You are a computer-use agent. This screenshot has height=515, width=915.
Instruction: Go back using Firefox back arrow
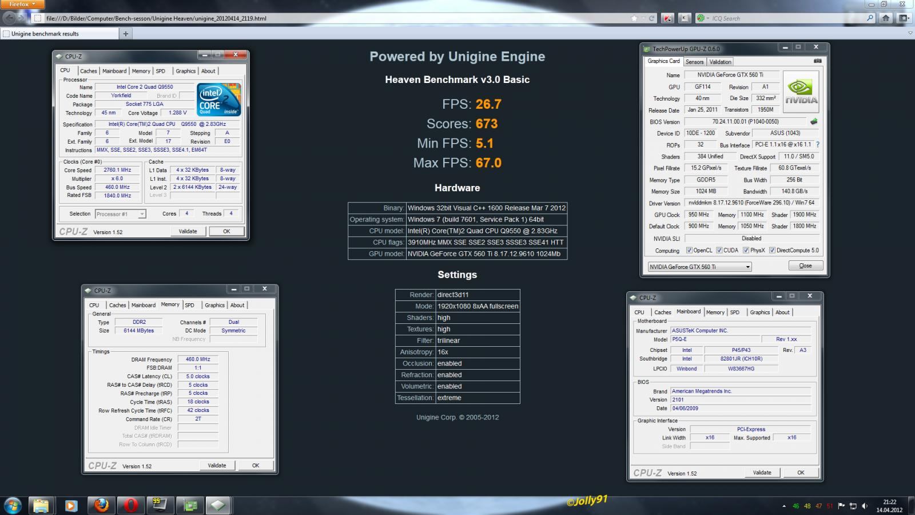tap(9, 18)
